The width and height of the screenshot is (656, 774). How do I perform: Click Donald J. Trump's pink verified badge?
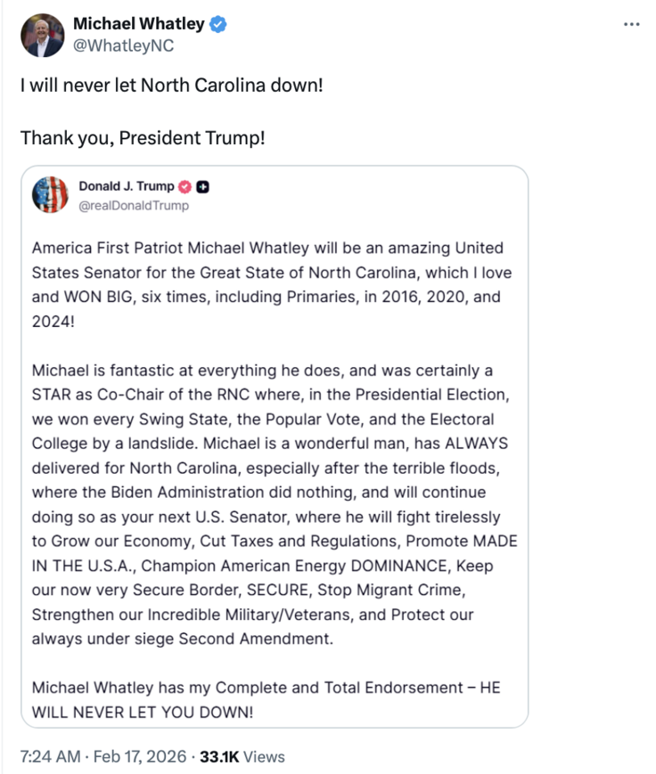[x=185, y=185]
